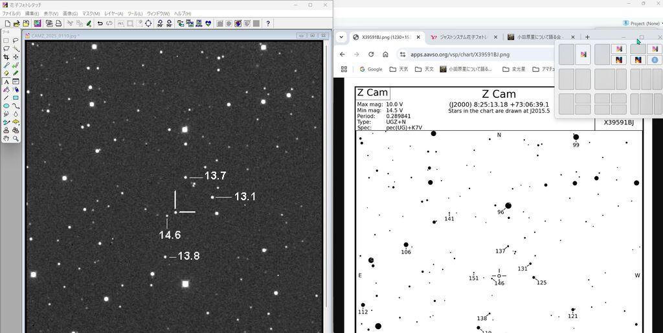This screenshot has width=663, height=333.
Task: Select the water drop blur tool
Action: click(16, 114)
